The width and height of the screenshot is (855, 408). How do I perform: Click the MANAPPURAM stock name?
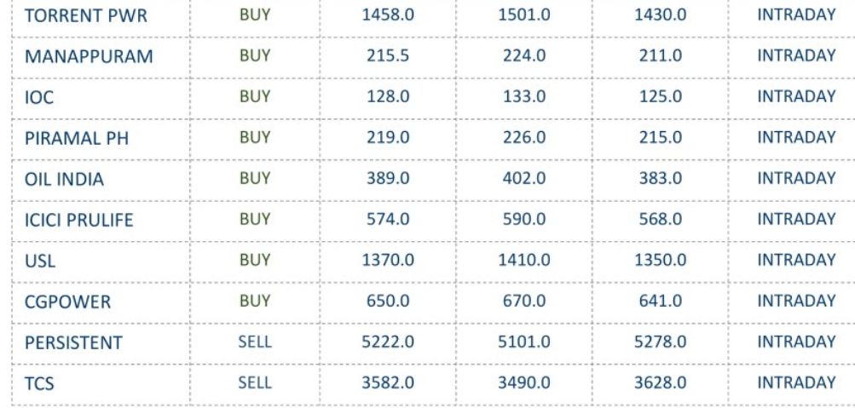(89, 57)
